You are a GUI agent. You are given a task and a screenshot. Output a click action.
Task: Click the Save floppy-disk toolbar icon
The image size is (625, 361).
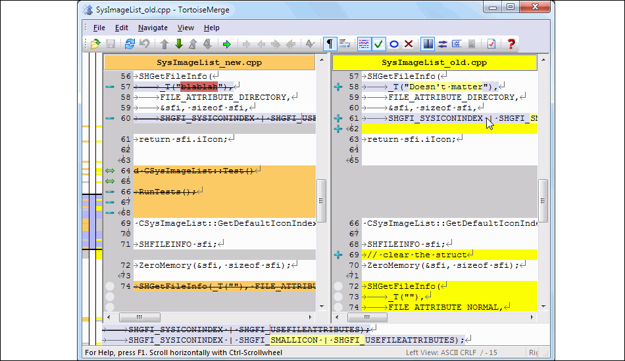(x=111, y=44)
